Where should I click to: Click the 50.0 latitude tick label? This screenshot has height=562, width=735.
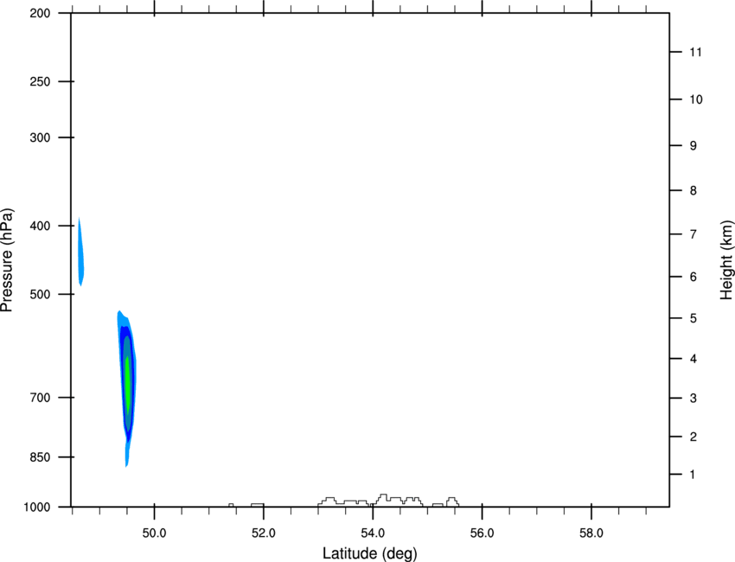154,533
